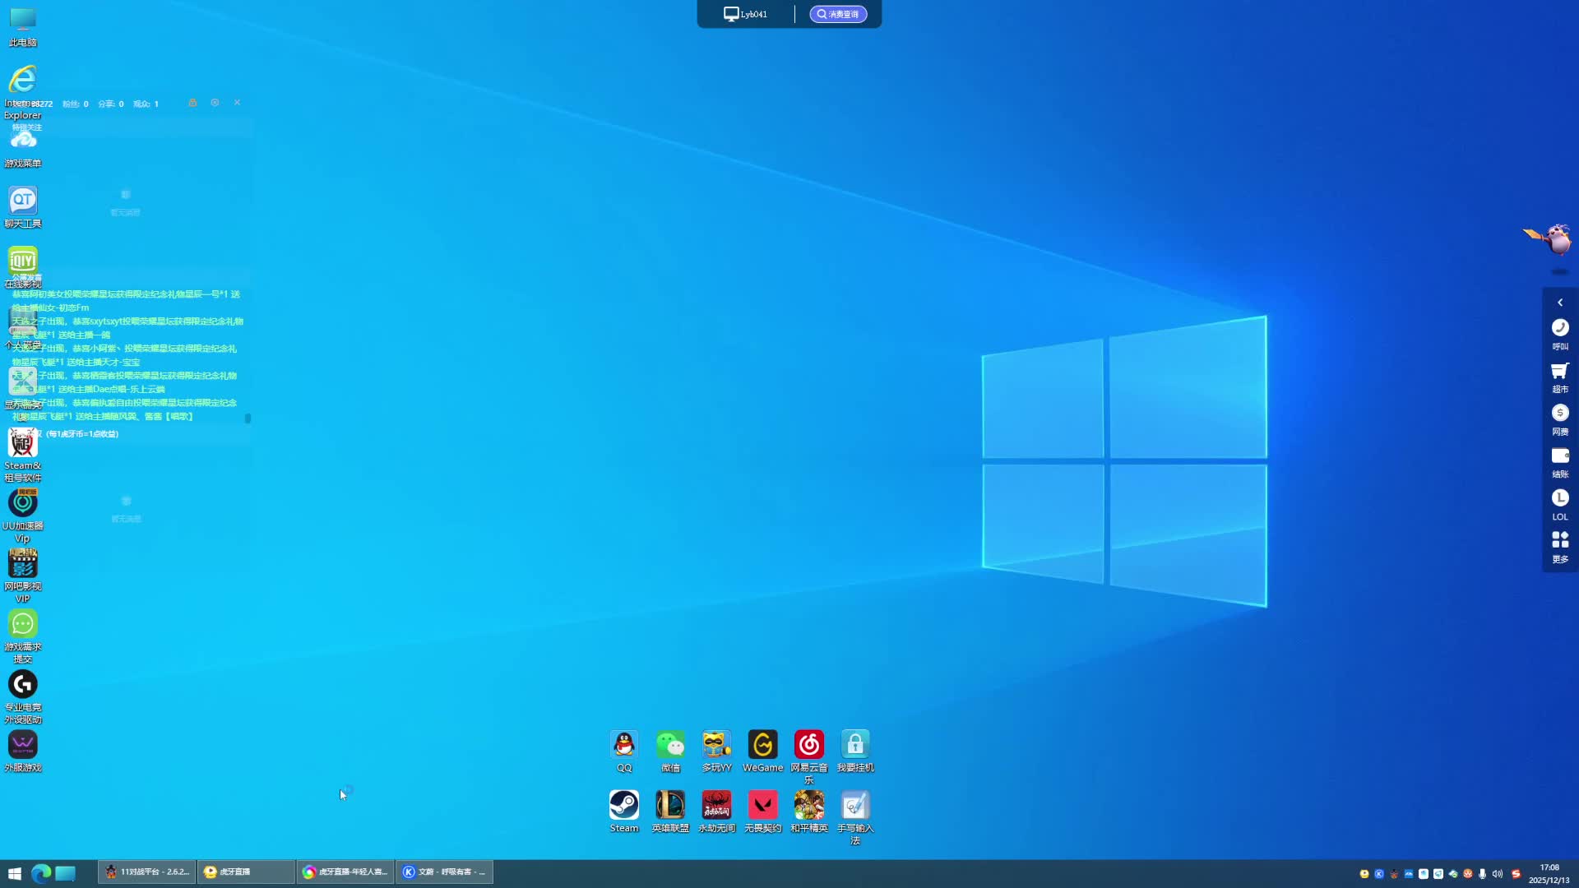Toggle microphone in the system tray

point(1482,874)
